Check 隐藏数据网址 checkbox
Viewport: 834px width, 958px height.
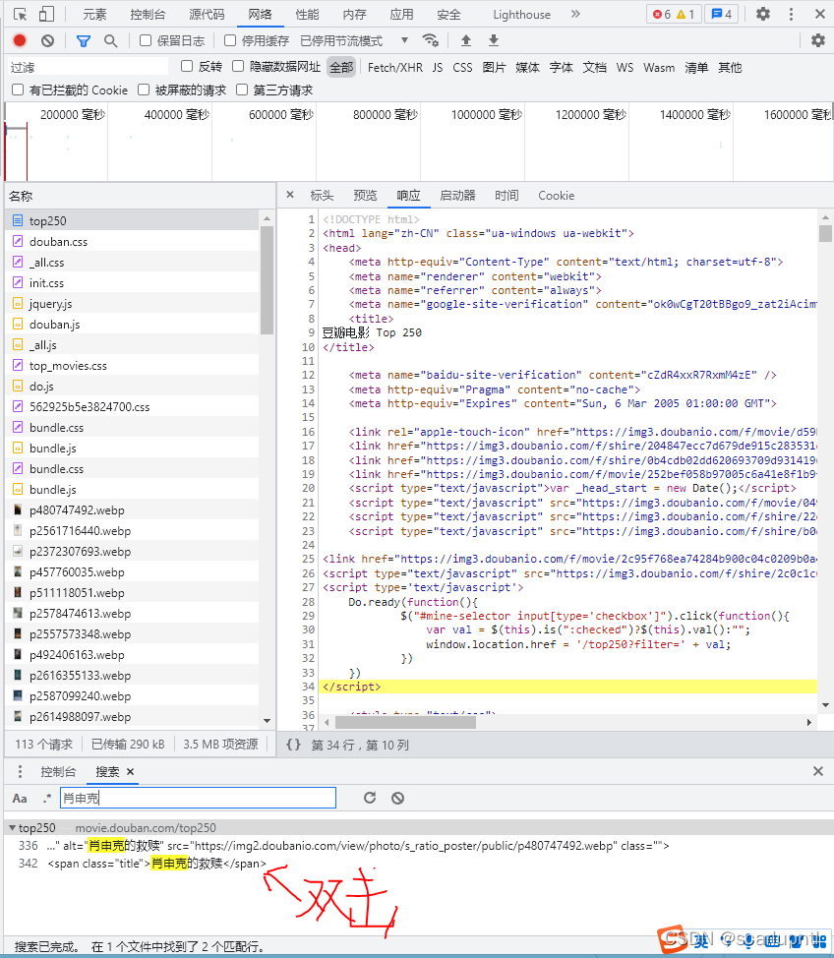pyautogui.click(x=238, y=66)
